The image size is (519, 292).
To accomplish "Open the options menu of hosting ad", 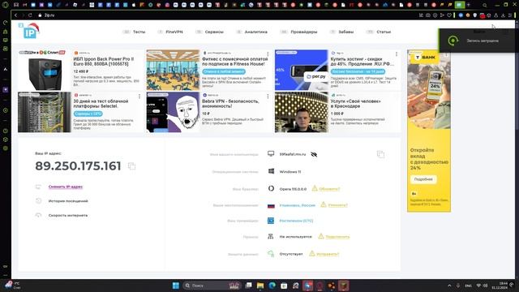I will tap(397, 54).
